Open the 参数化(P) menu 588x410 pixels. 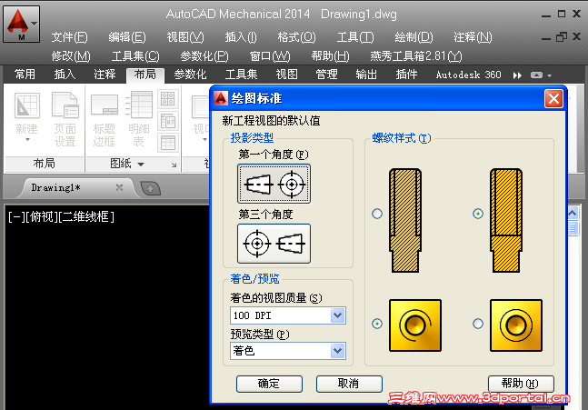[204, 56]
